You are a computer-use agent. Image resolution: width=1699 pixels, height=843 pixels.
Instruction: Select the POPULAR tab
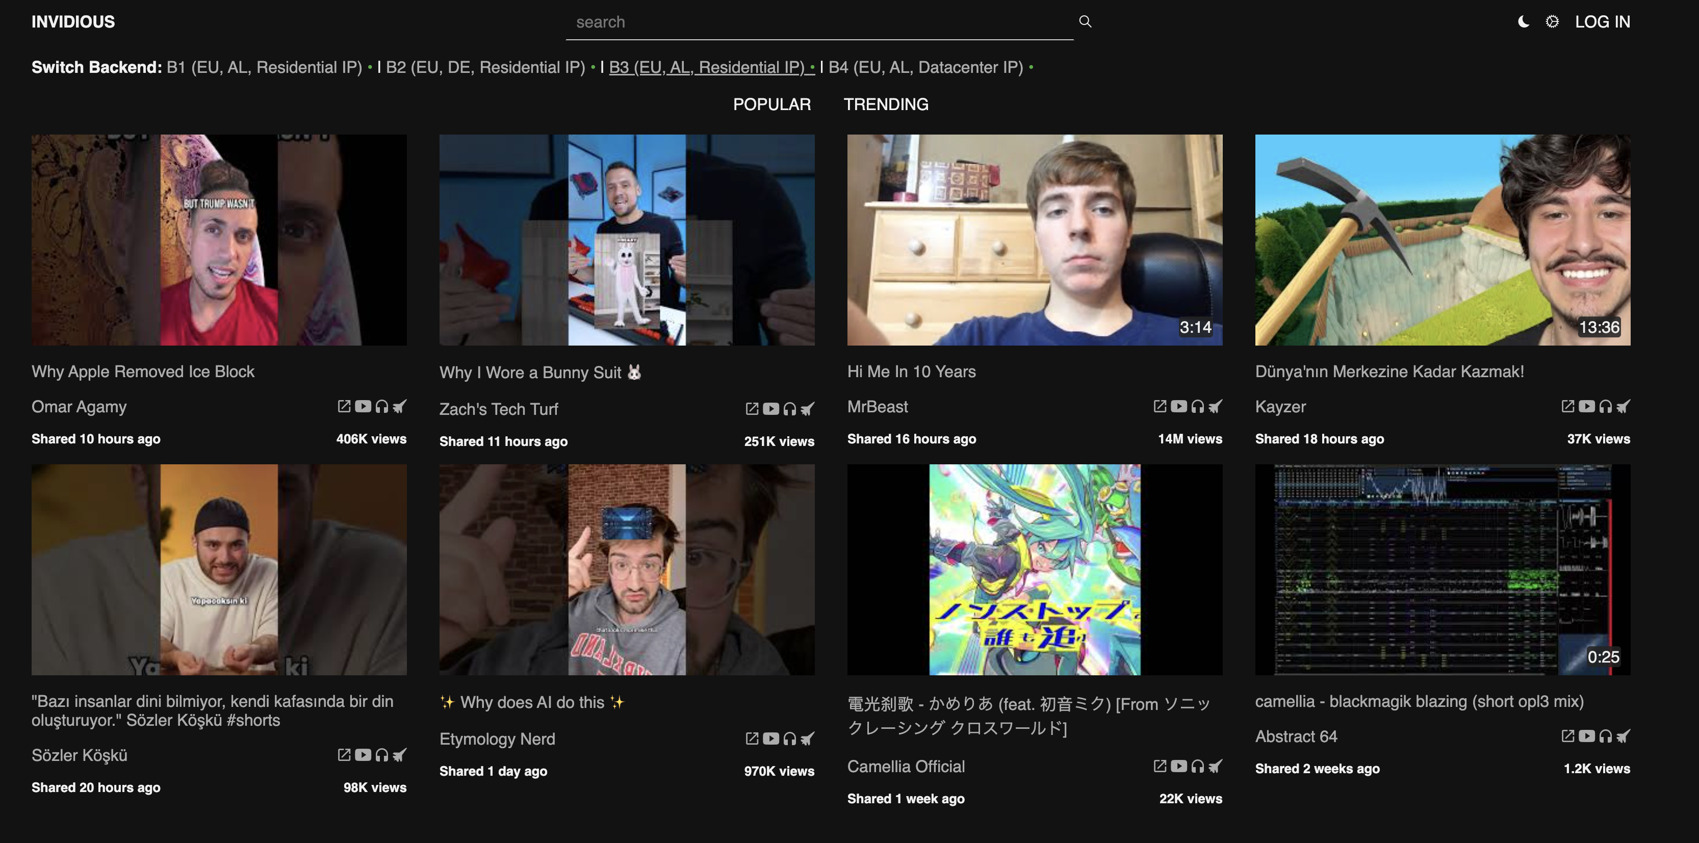tap(771, 104)
